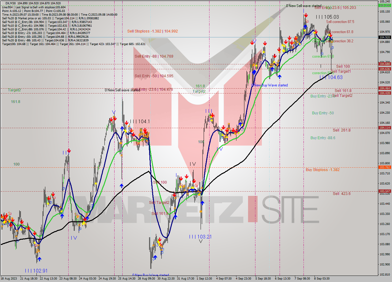This screenshot has width=392, height=282.
Task: Click the blue 'I I I 104.63' wave label
Action: (331, 78)
